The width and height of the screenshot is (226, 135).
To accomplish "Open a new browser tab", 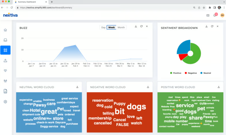I will pyautogui.click(x=52, y=2).
